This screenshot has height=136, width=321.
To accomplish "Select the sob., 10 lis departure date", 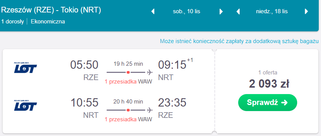I will click(186, 11).
